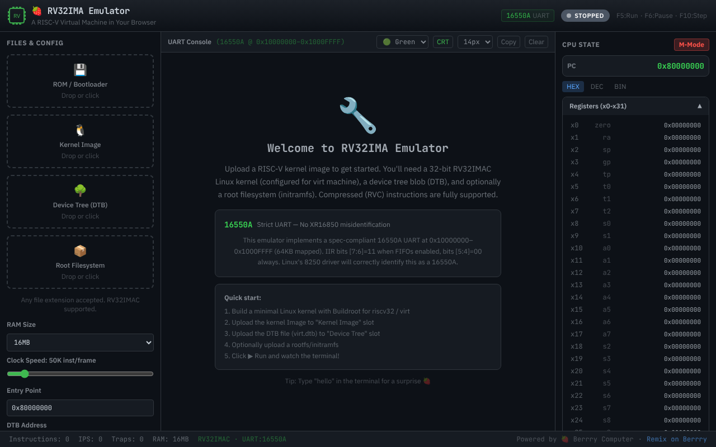The image size is (716, 447).
Task: Click the "Tip: Type hello" hint line
Action: 358,381
